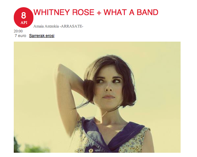Click the gold dress button in the photo
197x157 pixels.
coord(91,150)
